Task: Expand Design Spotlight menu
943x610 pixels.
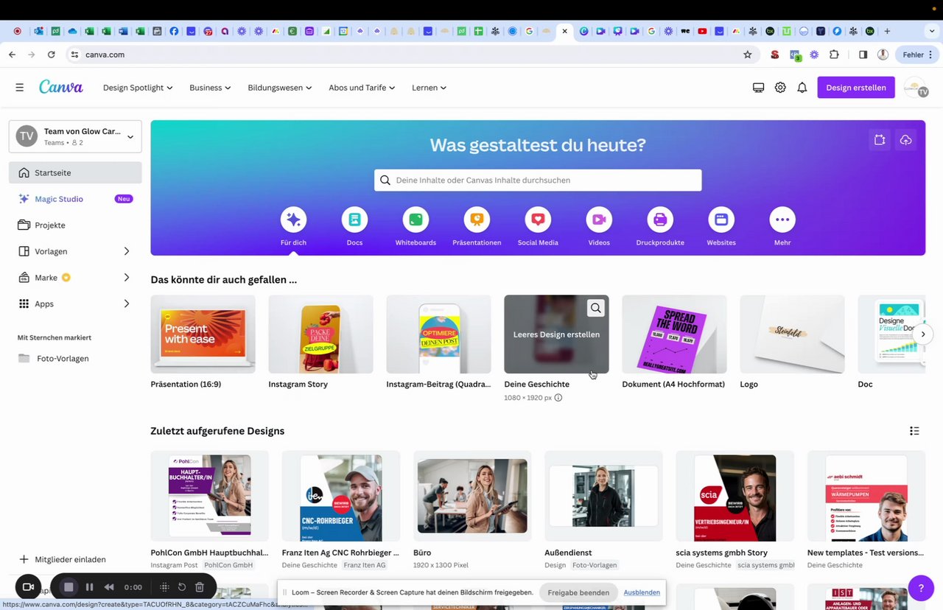Action: point(138,88)
